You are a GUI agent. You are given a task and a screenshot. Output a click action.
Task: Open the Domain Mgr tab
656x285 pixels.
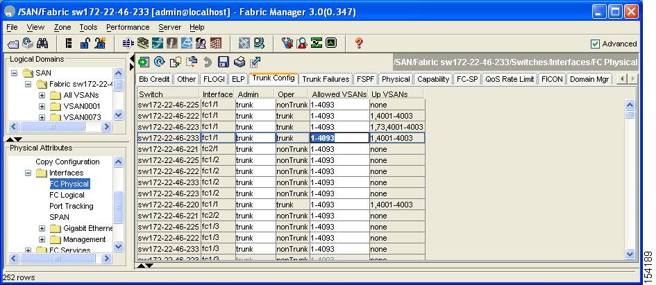(589, 79)
